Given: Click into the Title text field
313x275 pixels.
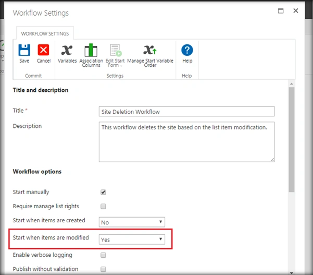Looking at the screenshot, I should pyautogui.click(x=186, y=111).
